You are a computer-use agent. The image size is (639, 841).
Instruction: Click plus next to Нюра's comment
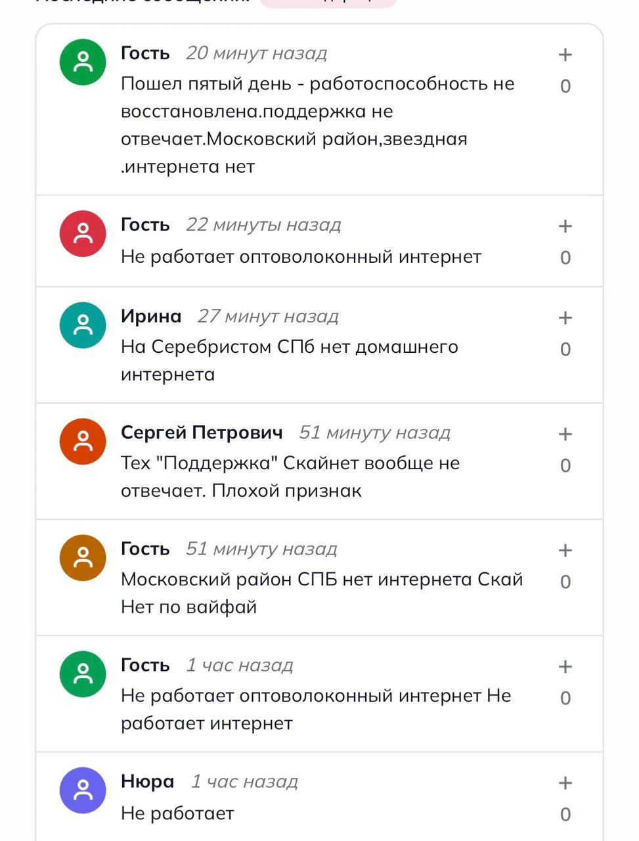565,783
